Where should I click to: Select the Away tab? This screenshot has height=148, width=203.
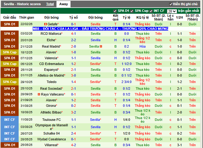63,4
